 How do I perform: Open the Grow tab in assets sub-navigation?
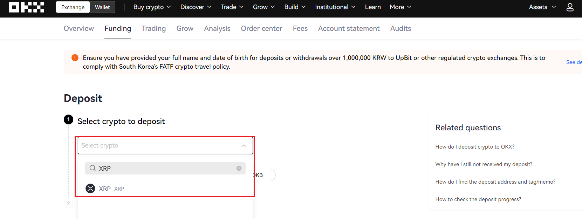185,28
